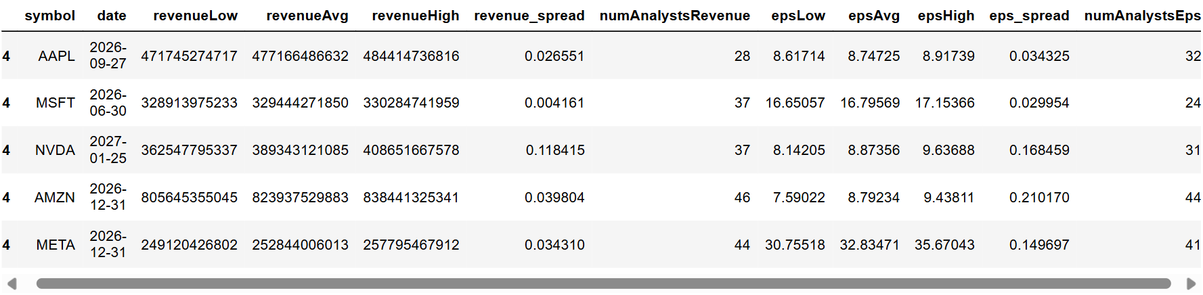This screenshot has width=1203, height=295.
Task: Select the META symbol cell
Action: (56, 245)
